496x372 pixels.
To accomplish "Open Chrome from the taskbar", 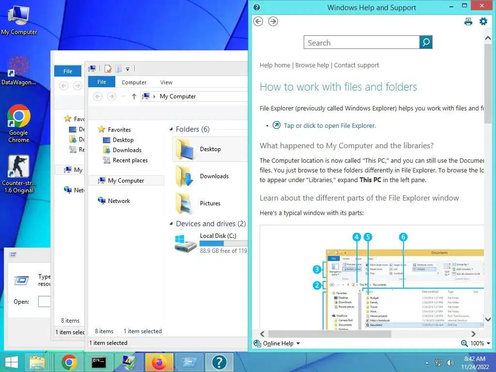I will tap(69, 362).
